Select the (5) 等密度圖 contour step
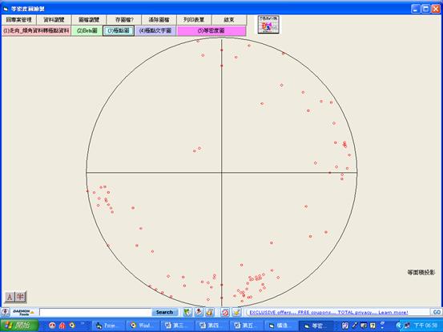443x332 pixels. pyautogui.click(x=211, y=30)
